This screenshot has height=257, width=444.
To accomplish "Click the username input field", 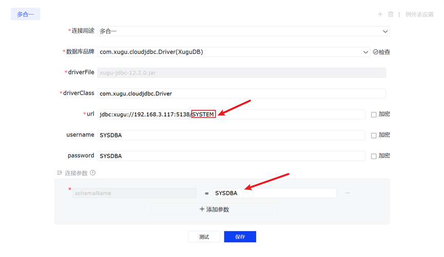I will (x=231, y=135).
